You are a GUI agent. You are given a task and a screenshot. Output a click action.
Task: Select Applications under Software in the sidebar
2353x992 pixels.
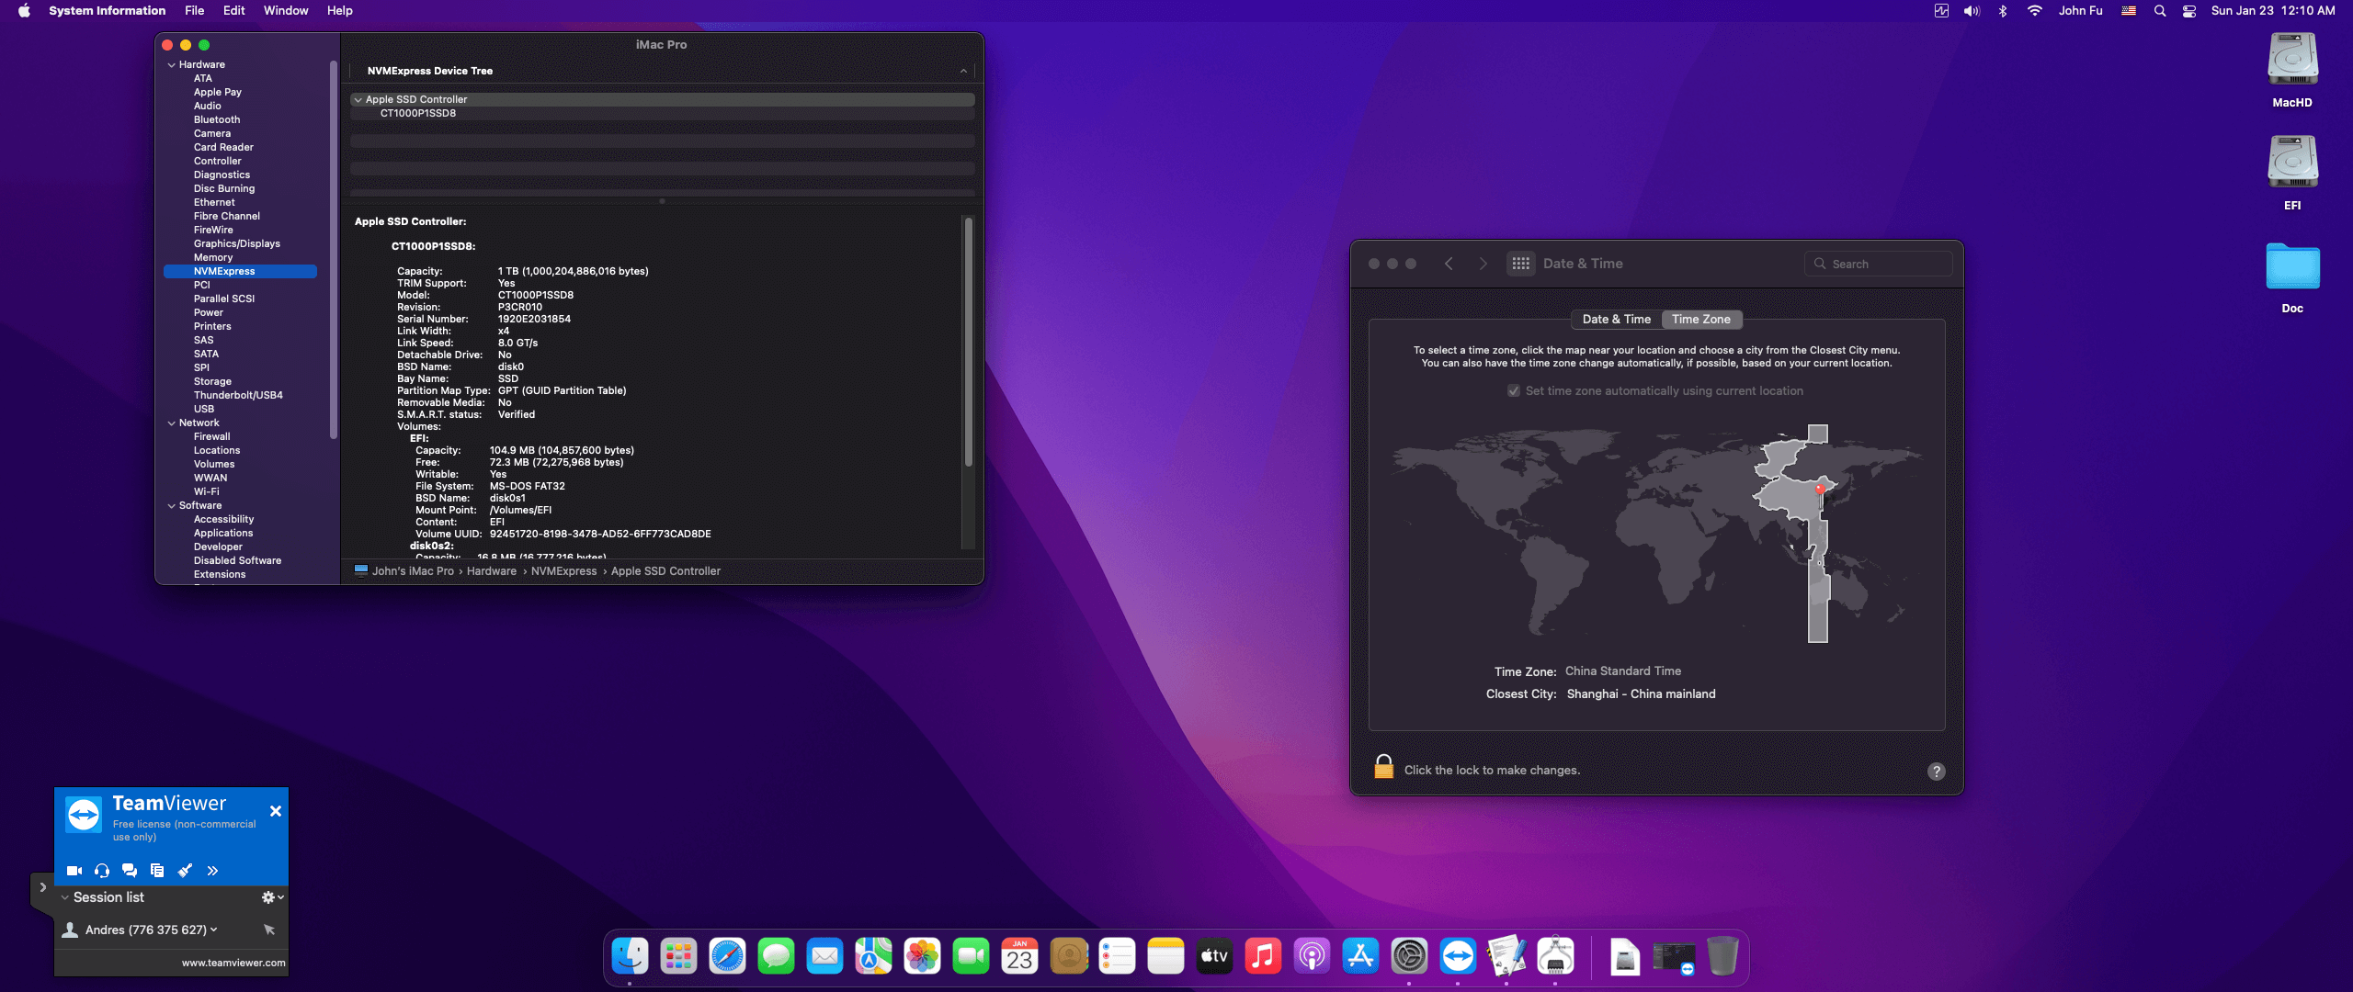(x=223, y=534)
